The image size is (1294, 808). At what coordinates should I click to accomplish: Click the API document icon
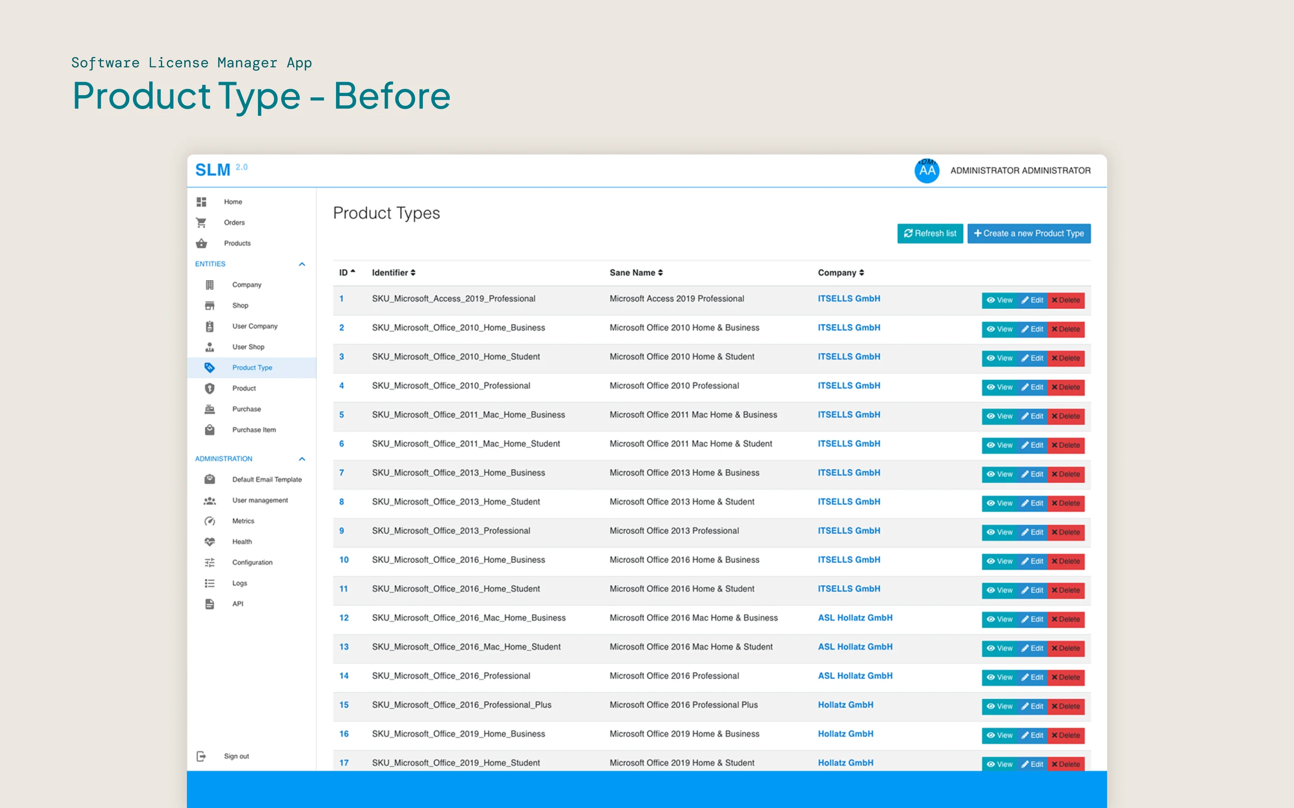click(x=210, y=604)
